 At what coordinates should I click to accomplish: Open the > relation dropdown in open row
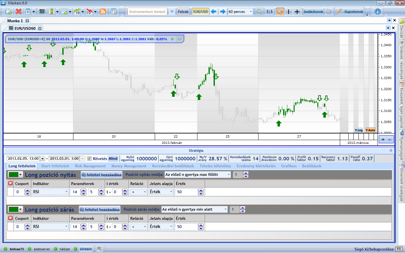(x=145, y=192)
